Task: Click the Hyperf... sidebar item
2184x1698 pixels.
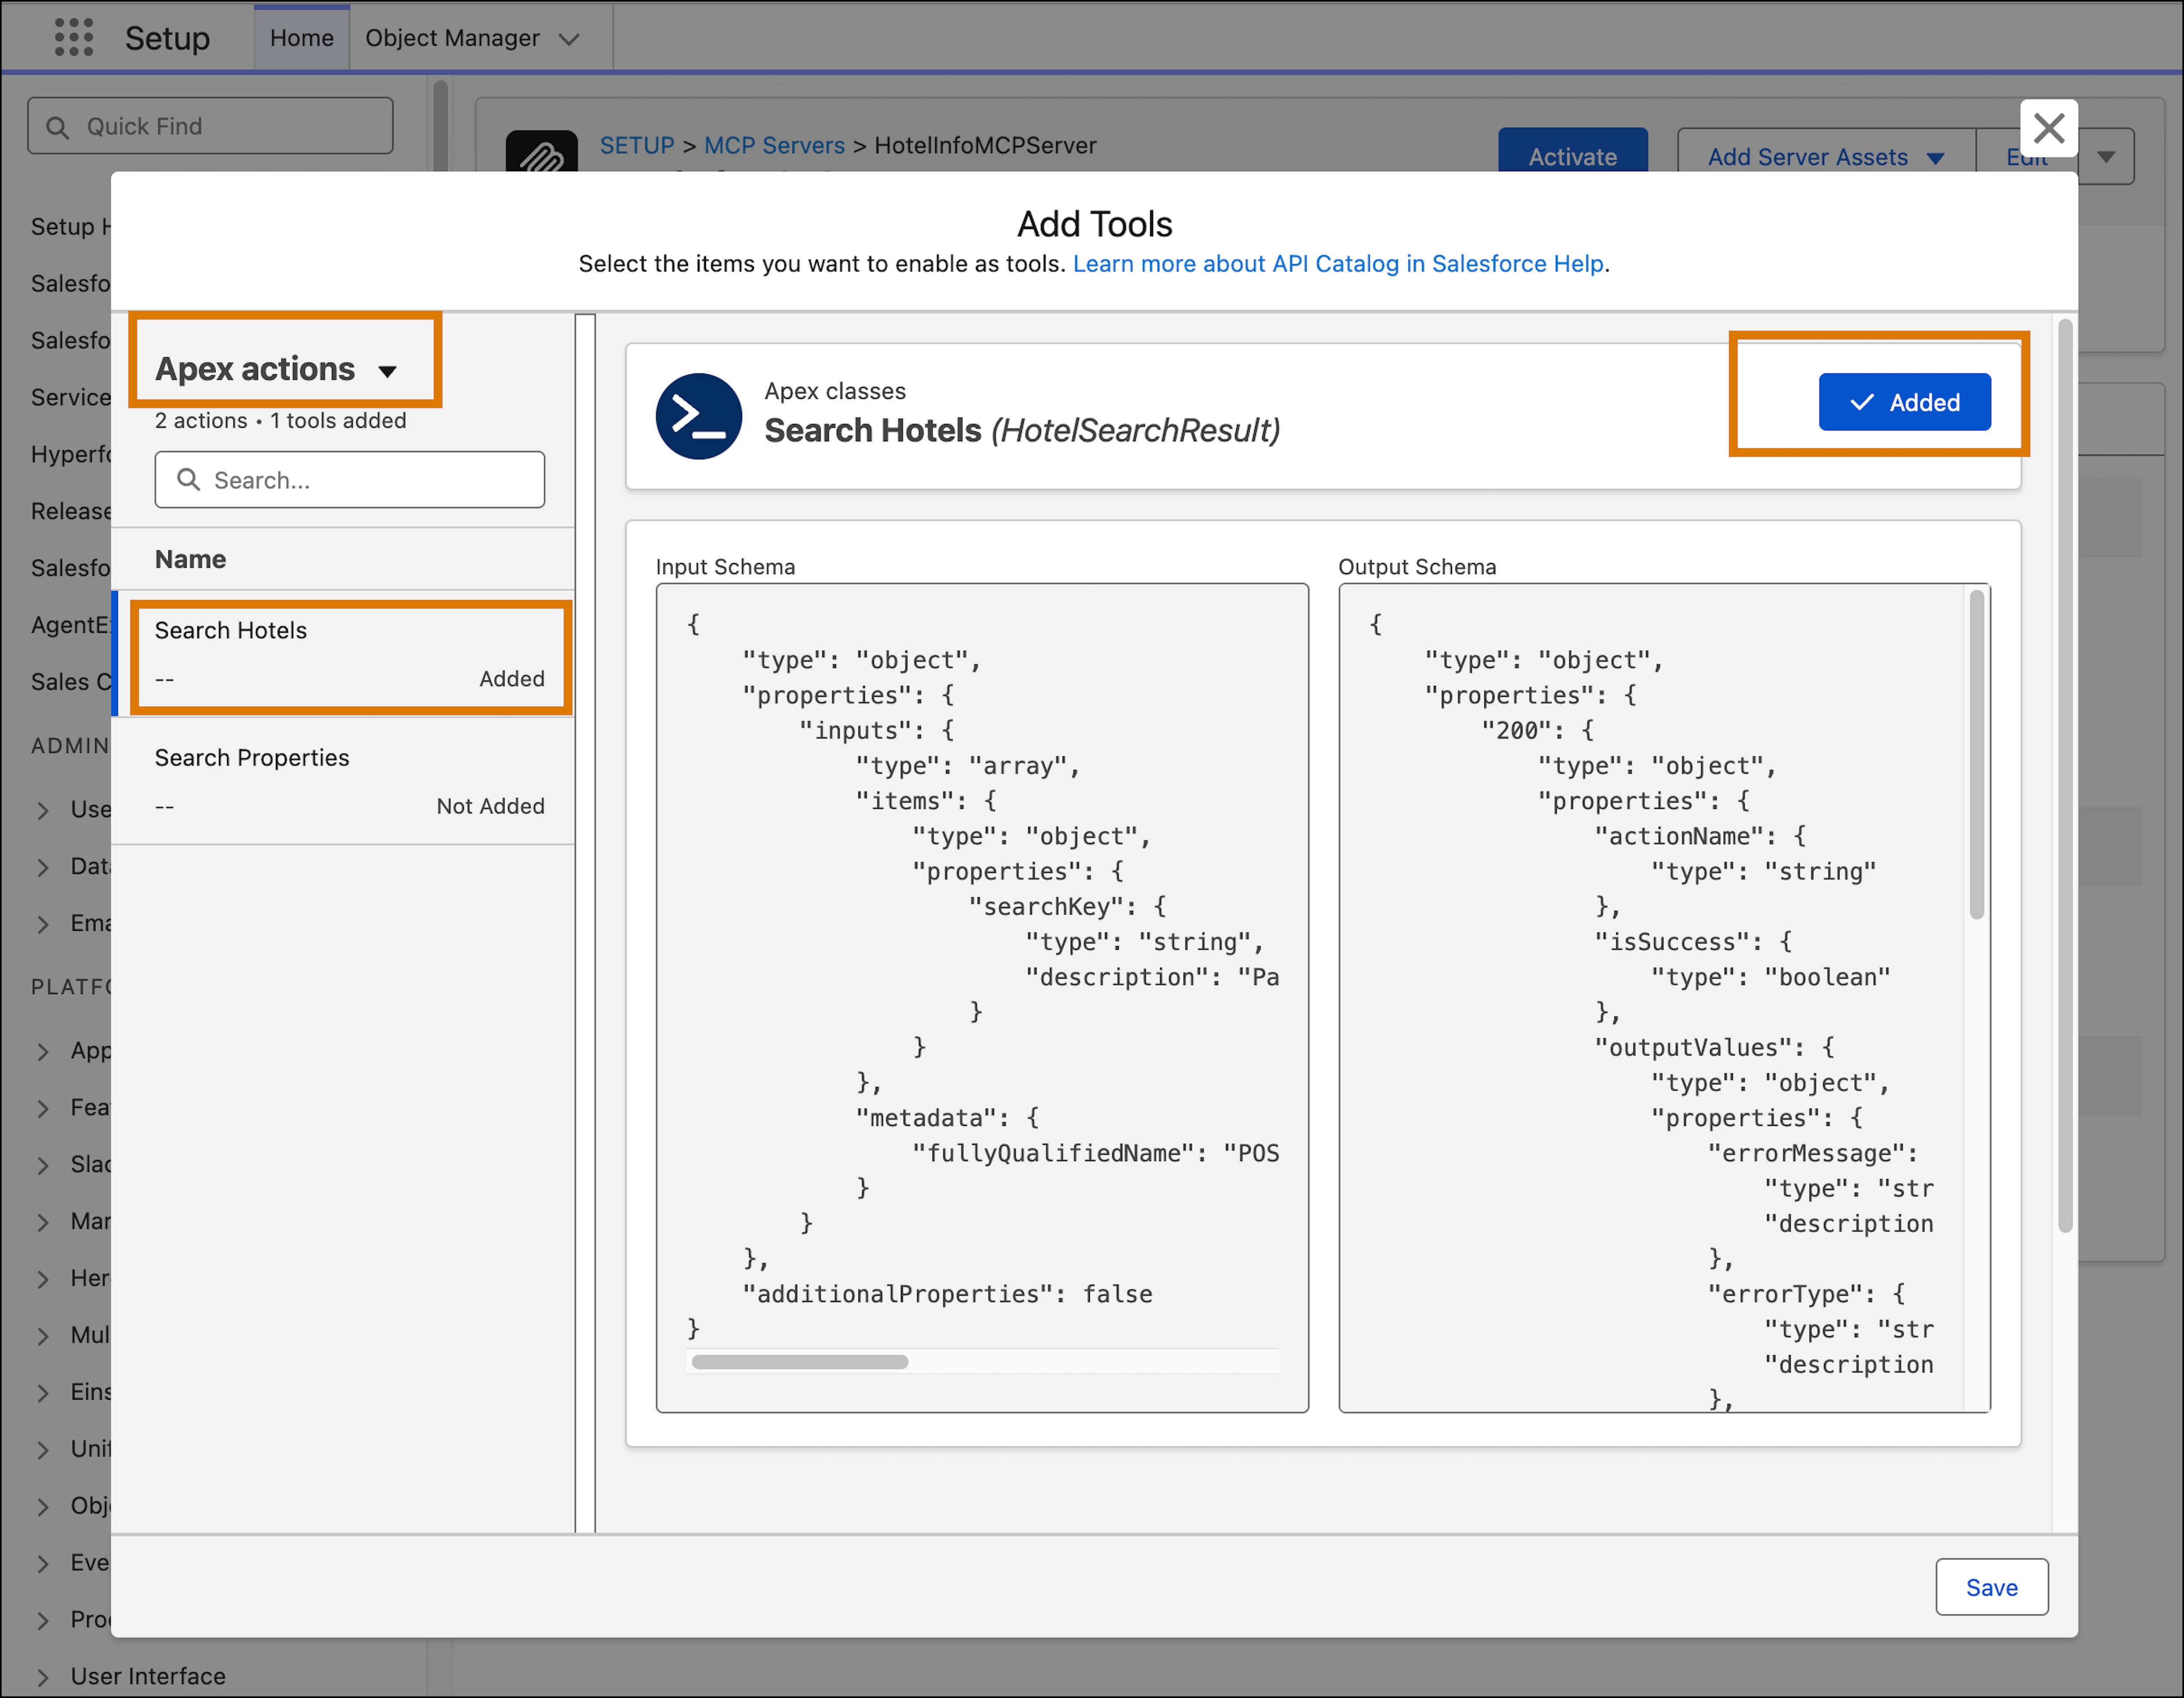Action: 71,455
